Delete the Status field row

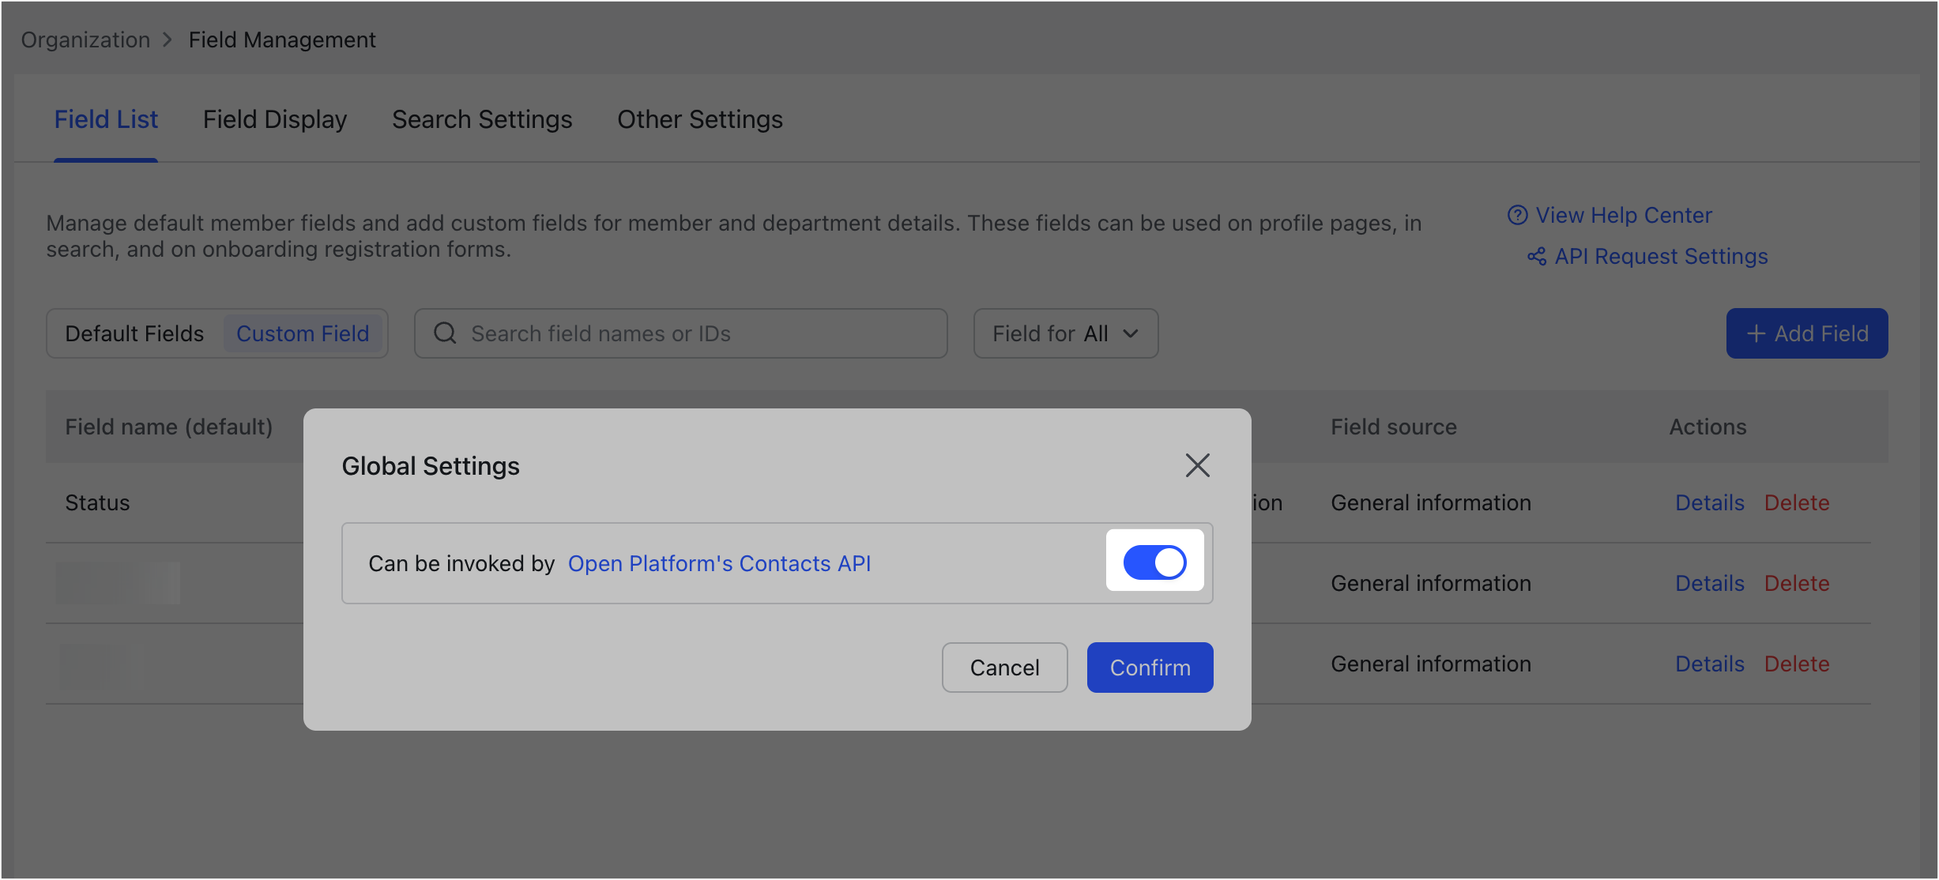click(x=1797, y=502)
